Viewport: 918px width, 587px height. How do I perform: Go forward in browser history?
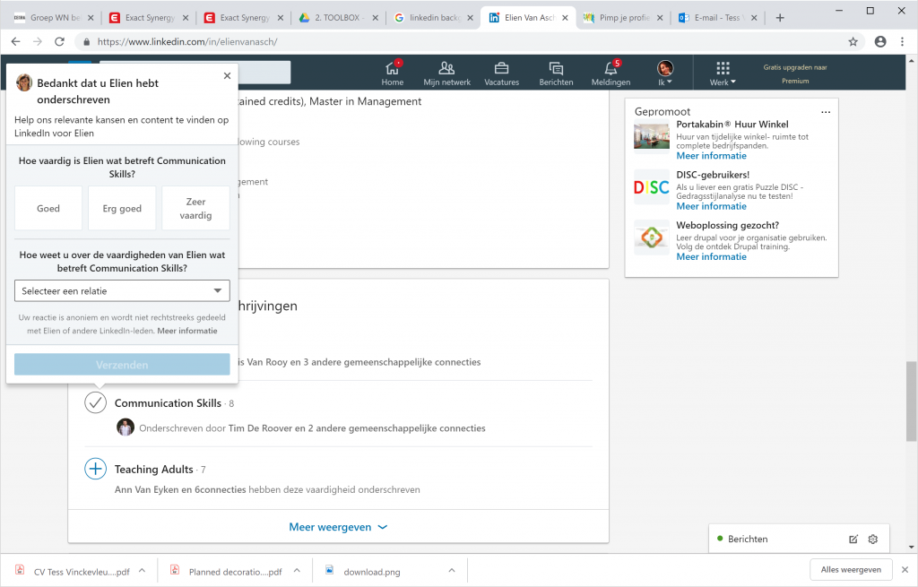point(38,41)
